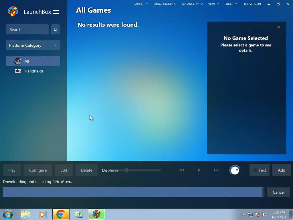Click the Downloading and installing RetroArch text
Image resolution: width=293 pixels, height=220 pixels.
(x=38, y=182)
